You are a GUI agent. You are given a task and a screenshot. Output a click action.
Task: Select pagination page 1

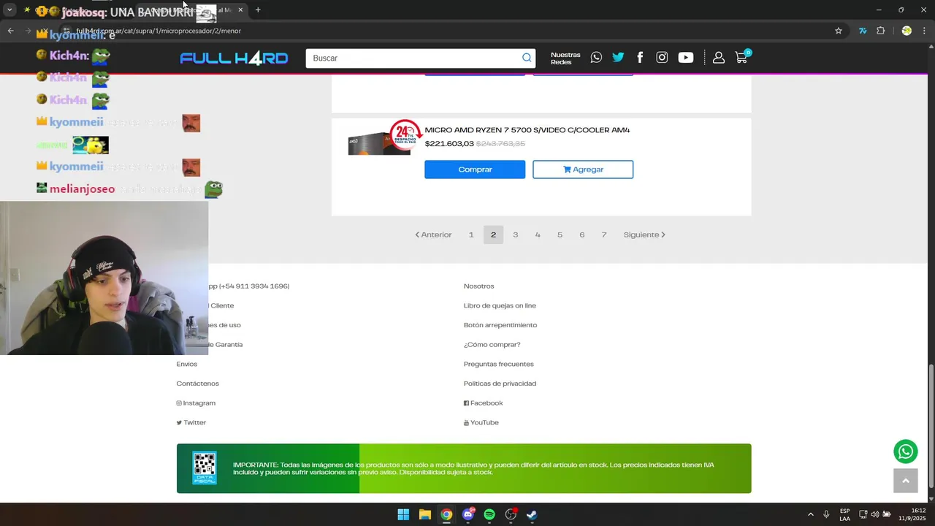pyautogui.click(x=471, y=235)
